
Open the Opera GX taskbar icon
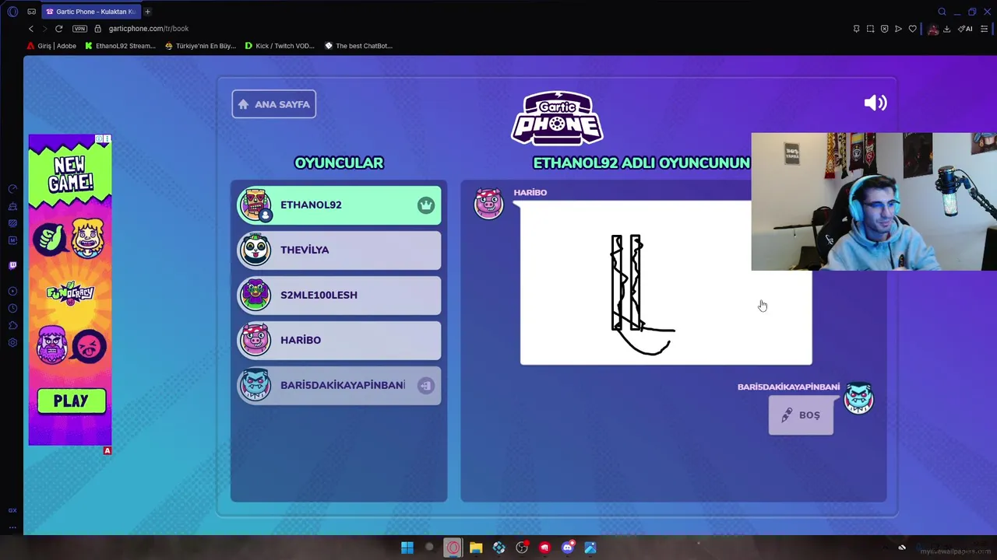[453, 548]
